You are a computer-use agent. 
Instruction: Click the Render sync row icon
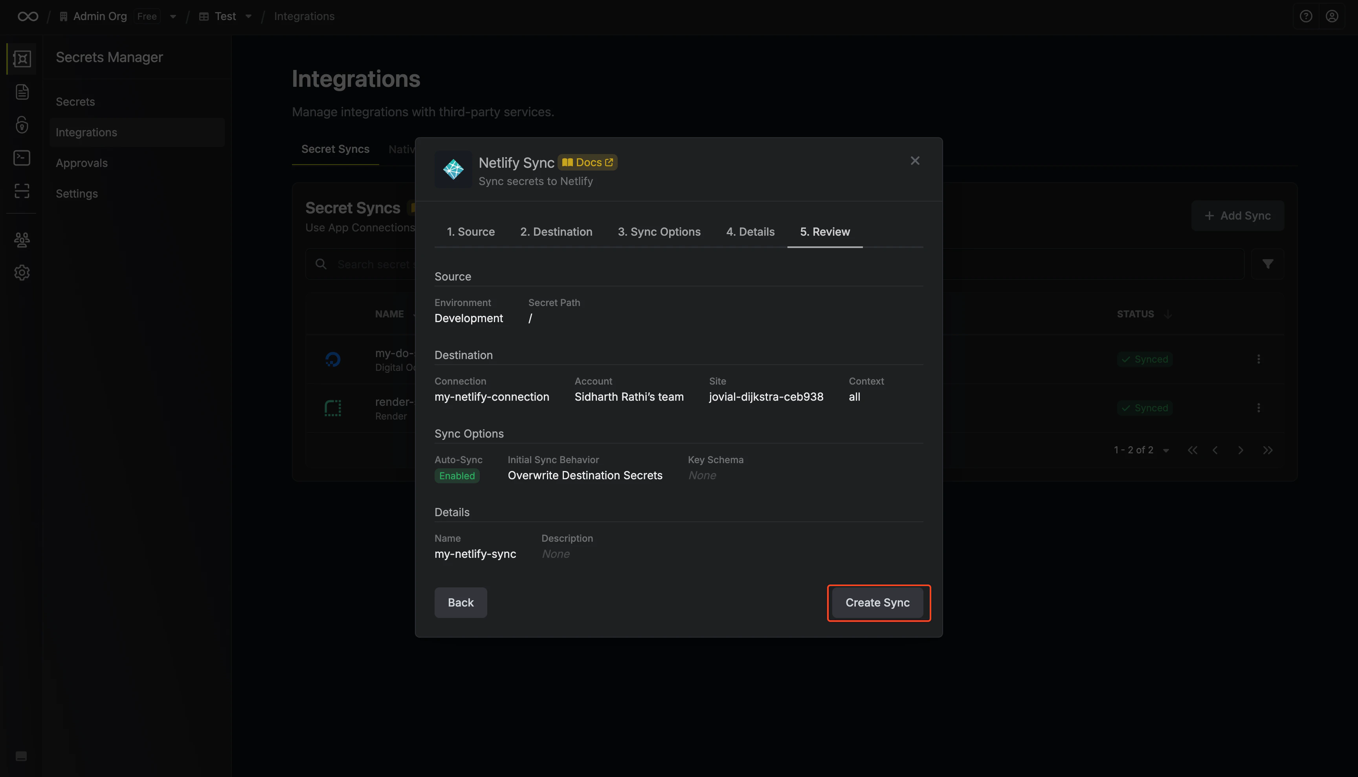333,408
